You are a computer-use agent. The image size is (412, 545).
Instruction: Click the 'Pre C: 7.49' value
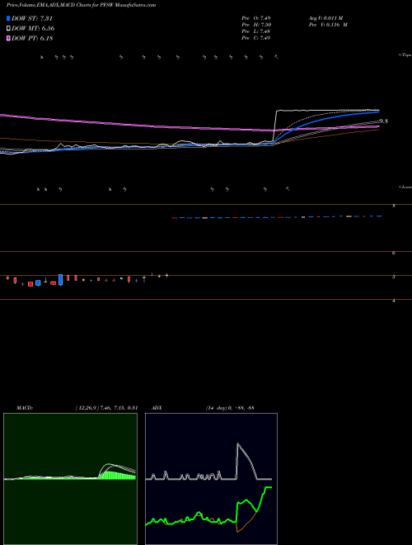(256, 38)
